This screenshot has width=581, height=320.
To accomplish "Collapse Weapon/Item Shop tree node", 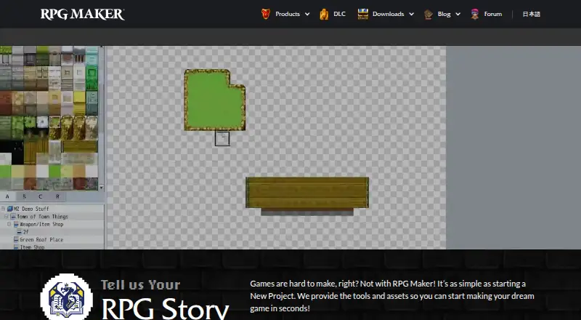I will (9, 224).
